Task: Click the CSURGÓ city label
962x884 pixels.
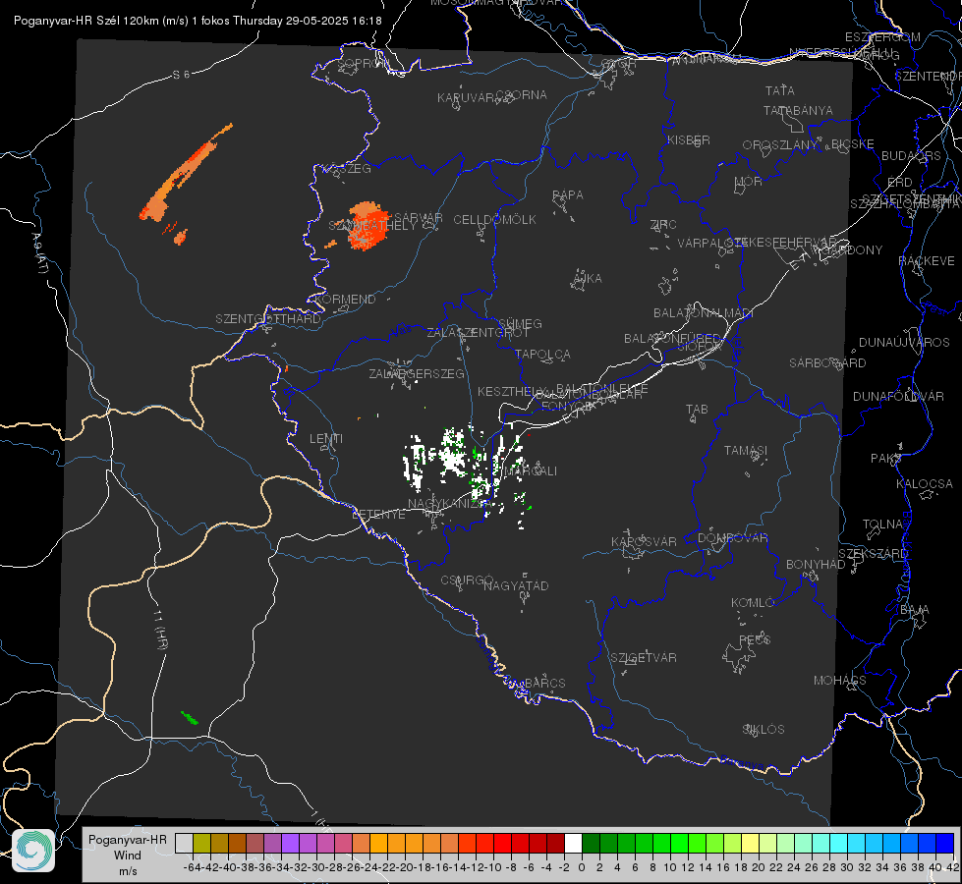Action: [467, 580]
